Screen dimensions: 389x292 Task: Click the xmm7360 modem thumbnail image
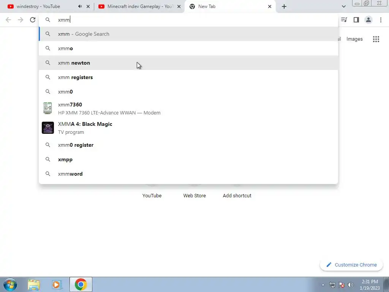coord(47,108)
